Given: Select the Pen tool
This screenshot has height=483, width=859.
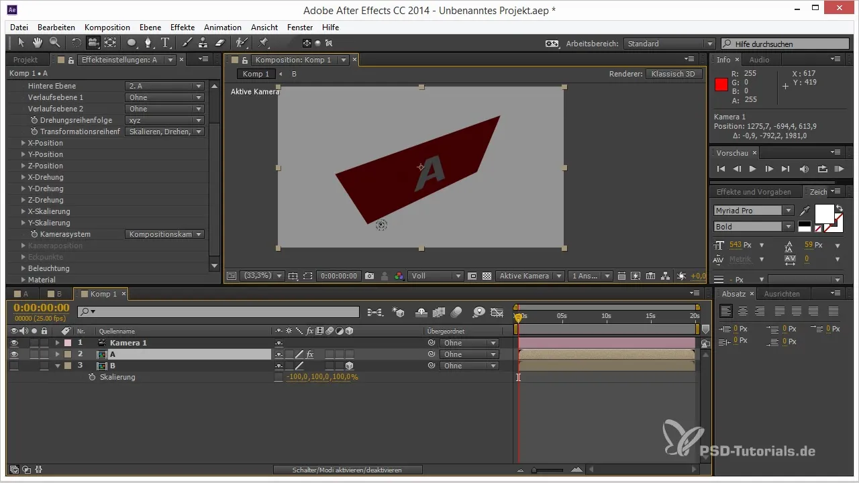Looking at the screenshot, I should tap(148, 43).
